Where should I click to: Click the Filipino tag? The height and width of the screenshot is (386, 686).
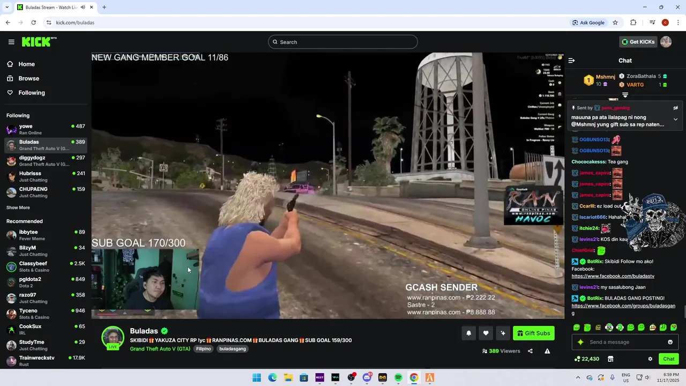(x=204, y=348)
